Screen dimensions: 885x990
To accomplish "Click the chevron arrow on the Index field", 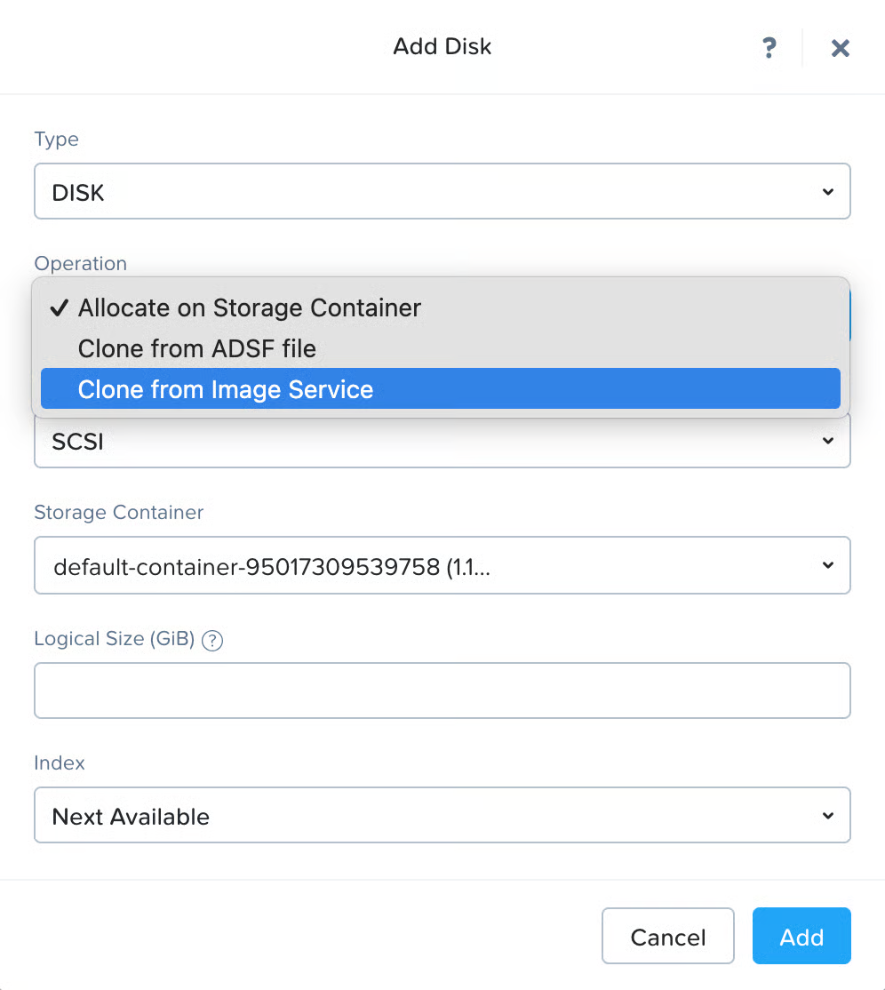I will point(827,816).
